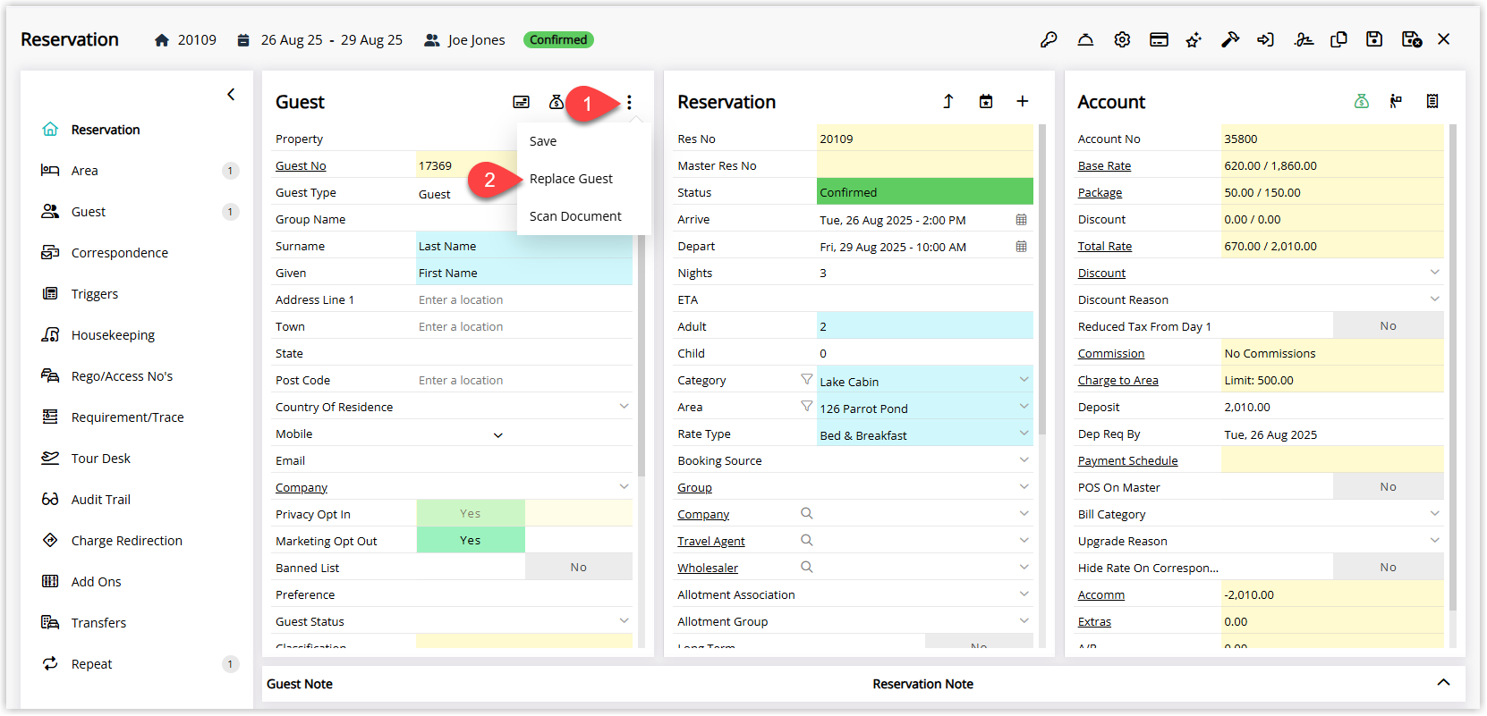
Task: Click the service bell icon
Action: tap(1085, 39)
